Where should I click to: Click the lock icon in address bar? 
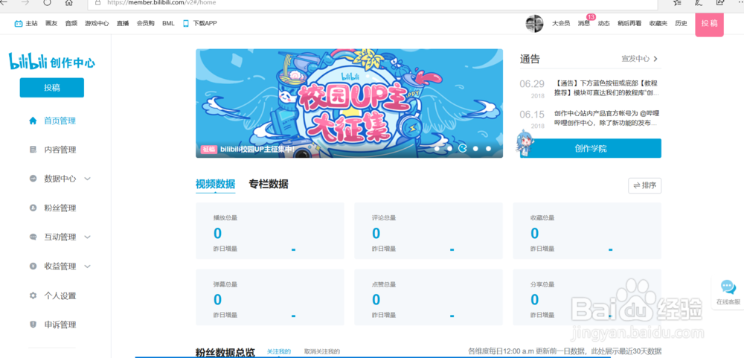coord(97,2)
